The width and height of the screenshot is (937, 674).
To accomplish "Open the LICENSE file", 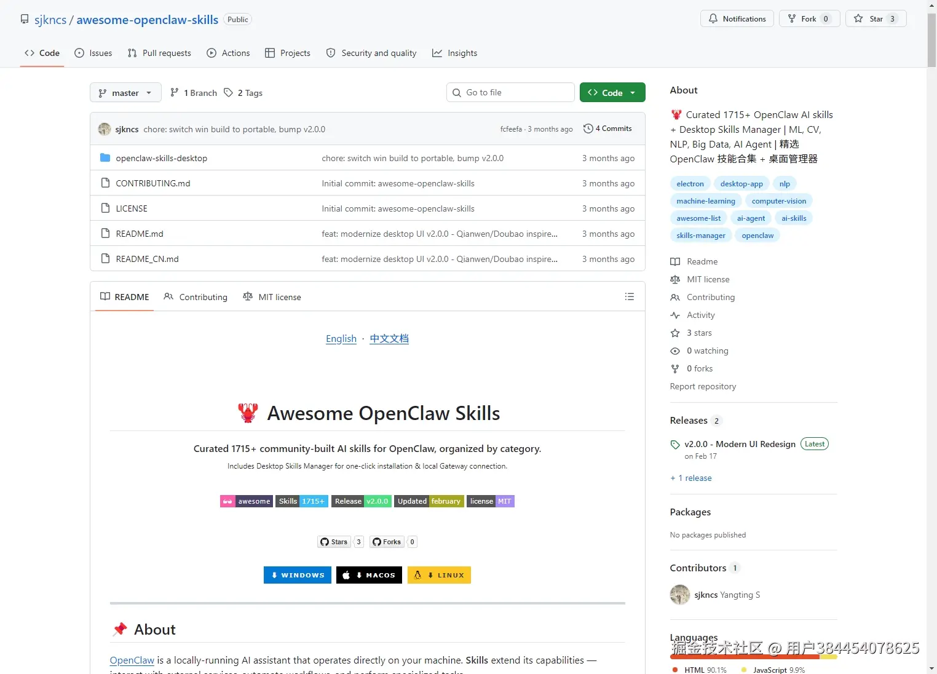I will [x=132, y=208].
